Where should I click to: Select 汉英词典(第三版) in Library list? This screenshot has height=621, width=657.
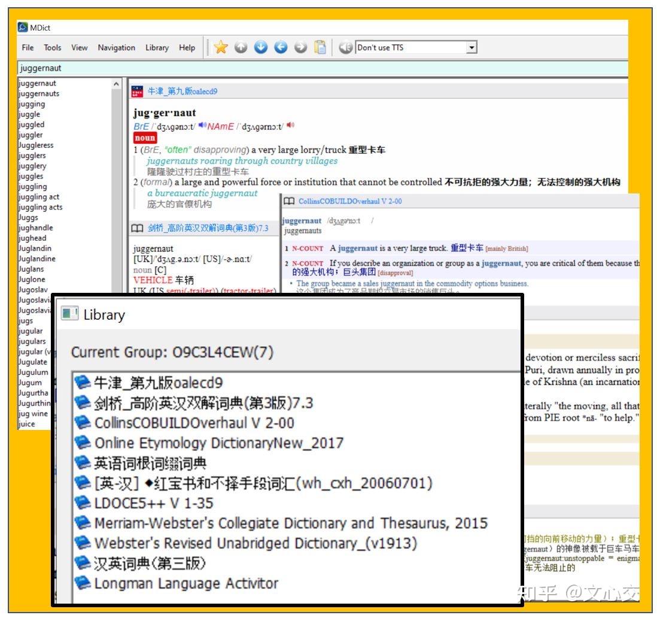tap(150, 563)
